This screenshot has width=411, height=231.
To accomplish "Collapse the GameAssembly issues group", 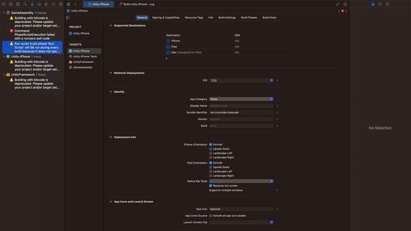I will tap(4, 13).
